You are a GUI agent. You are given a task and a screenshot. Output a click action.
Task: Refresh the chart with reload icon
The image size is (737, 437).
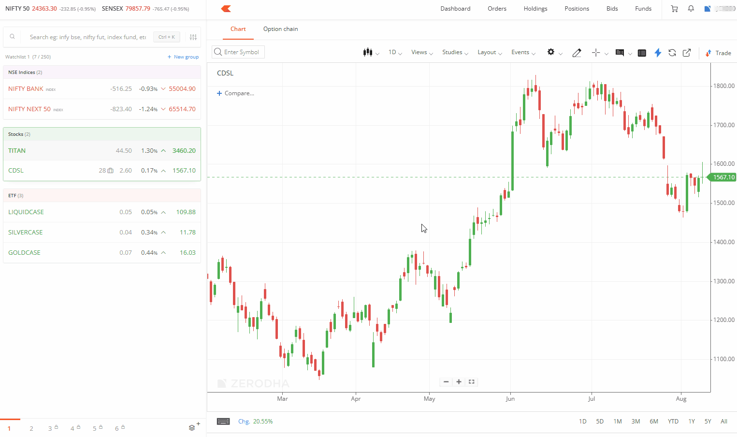click(x=672, y=53)
